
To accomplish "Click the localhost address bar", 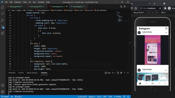I will (150, 8).
